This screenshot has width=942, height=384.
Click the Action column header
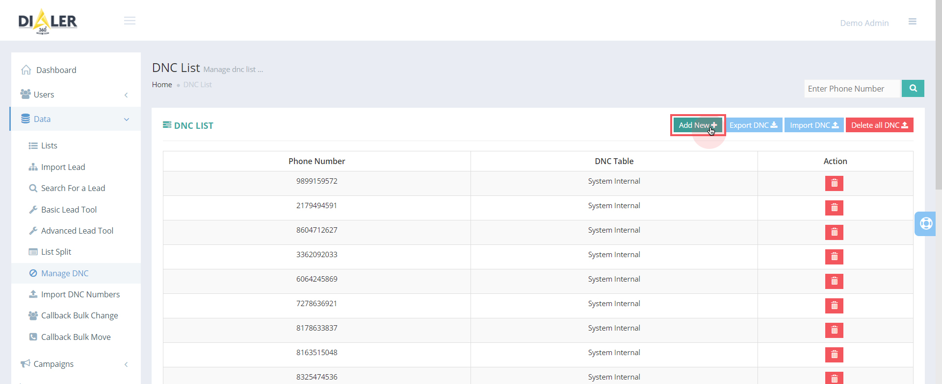(836, 161)
